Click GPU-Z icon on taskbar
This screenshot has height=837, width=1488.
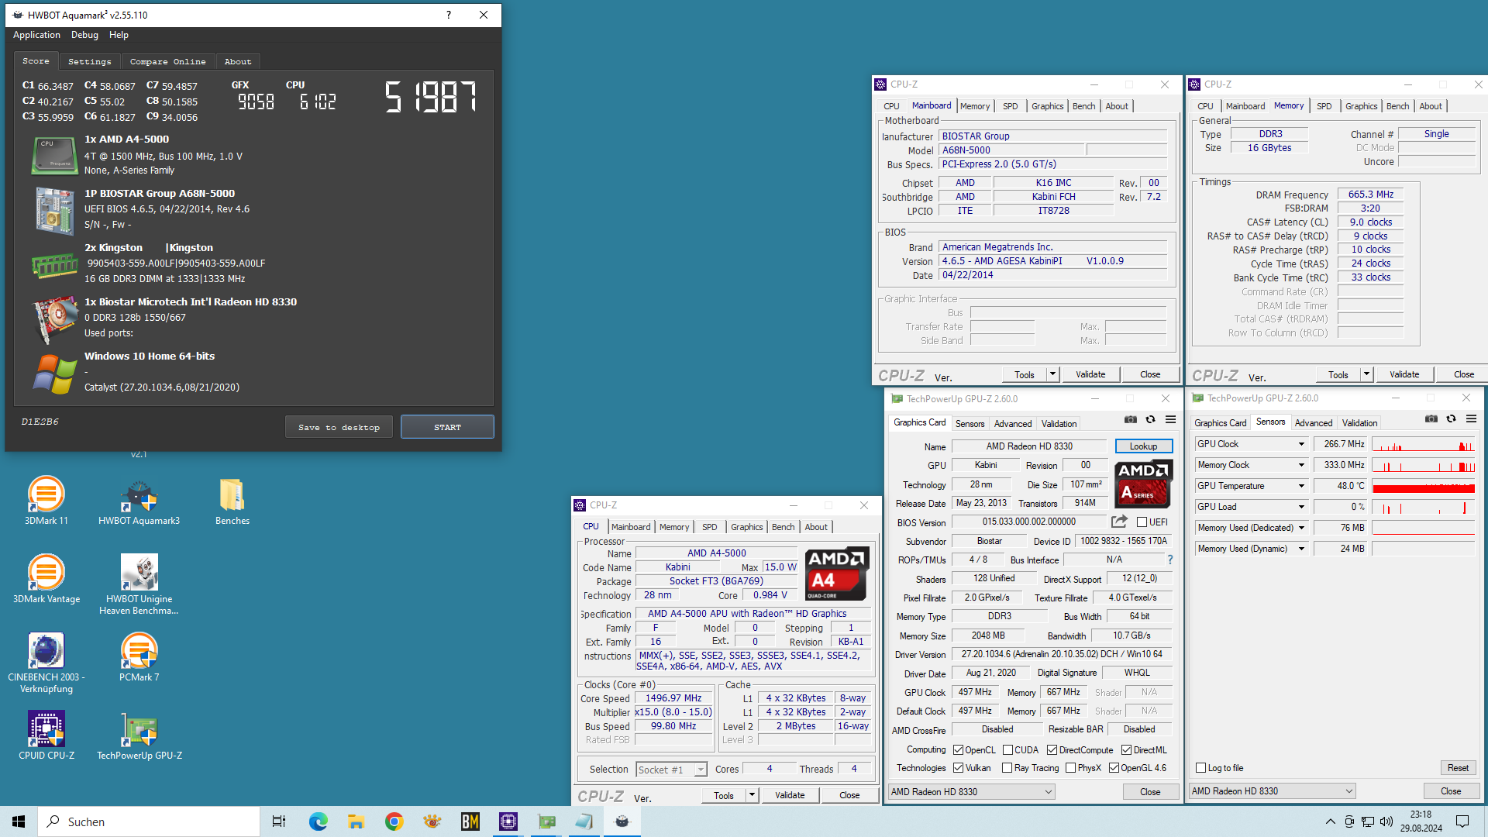[546, 821]
